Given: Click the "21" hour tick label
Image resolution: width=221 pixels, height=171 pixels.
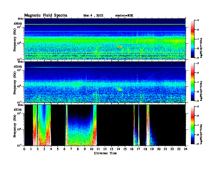Looking at the screenshot, I should (165, 149).
